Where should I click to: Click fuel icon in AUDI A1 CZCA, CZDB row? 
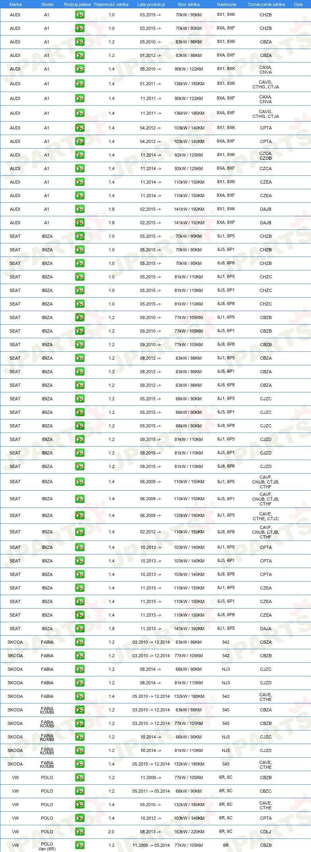tap(80, 155)
